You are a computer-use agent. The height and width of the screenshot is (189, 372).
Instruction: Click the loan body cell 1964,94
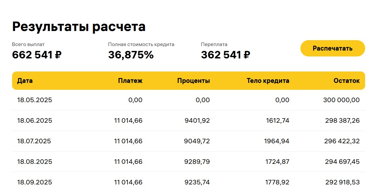(x=277, y=141)
